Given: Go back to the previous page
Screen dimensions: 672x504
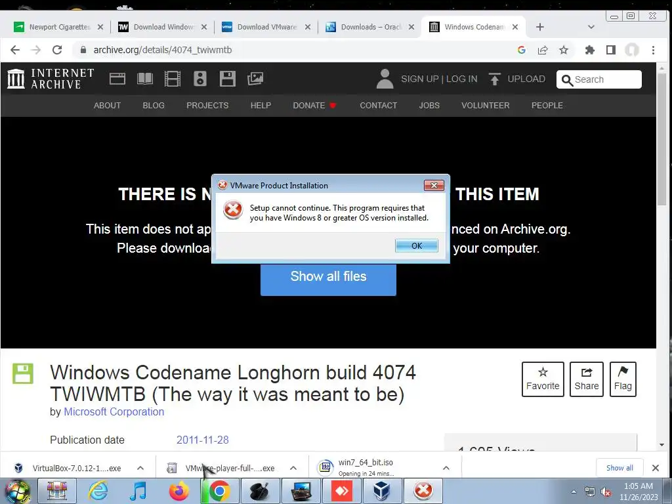Looking at the screenshot, I should (x=15, y=50).
